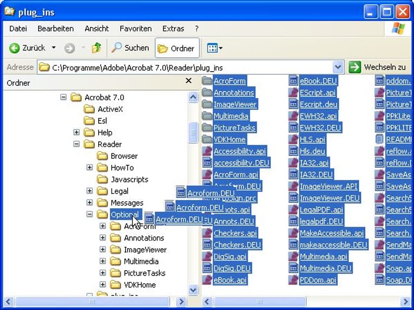Click the MakeAccessible.api plug-in icon
This screenshot has width=414, height=310.
tap(293, 232)
